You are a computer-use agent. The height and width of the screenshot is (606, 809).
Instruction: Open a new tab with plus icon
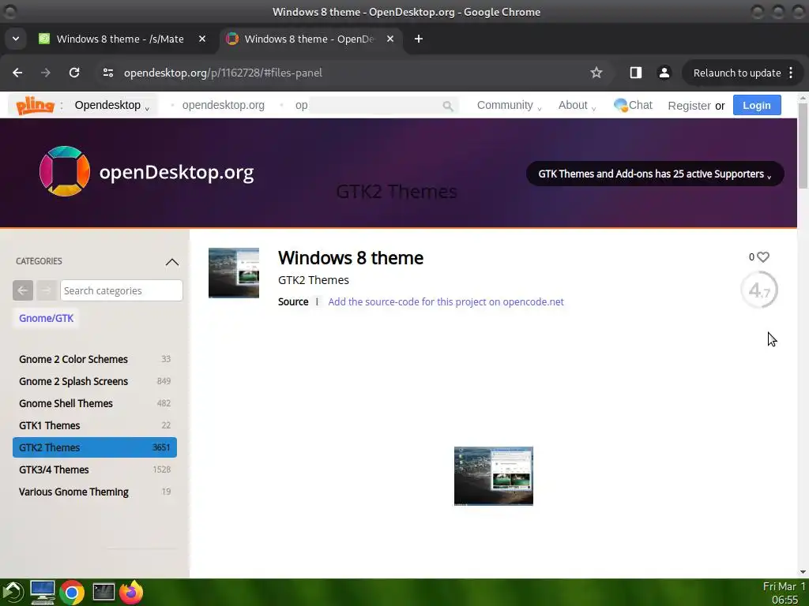click(419, 39)
